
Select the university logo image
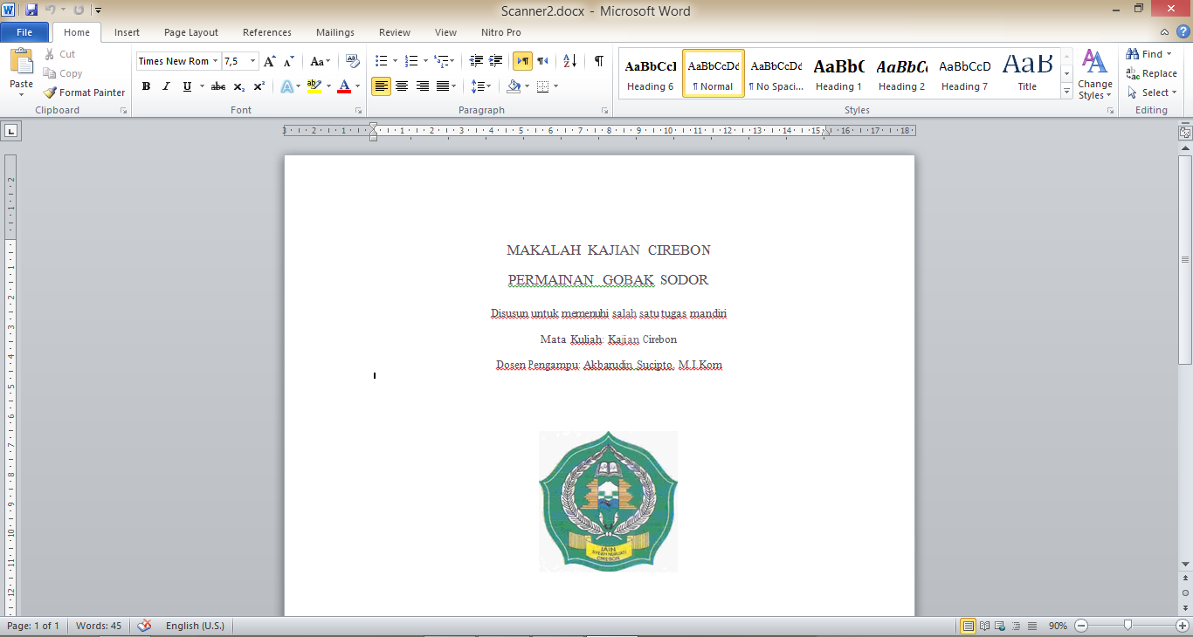(x=608, y=502)
